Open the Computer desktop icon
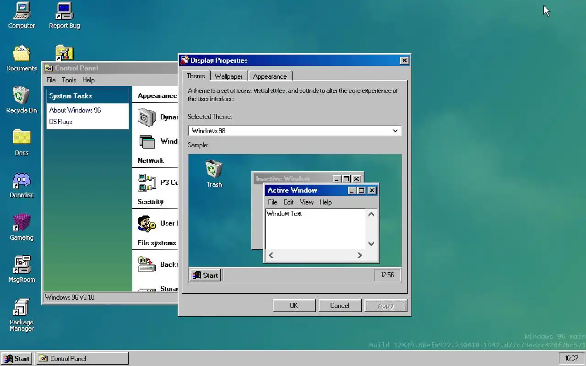 point(22,16)
